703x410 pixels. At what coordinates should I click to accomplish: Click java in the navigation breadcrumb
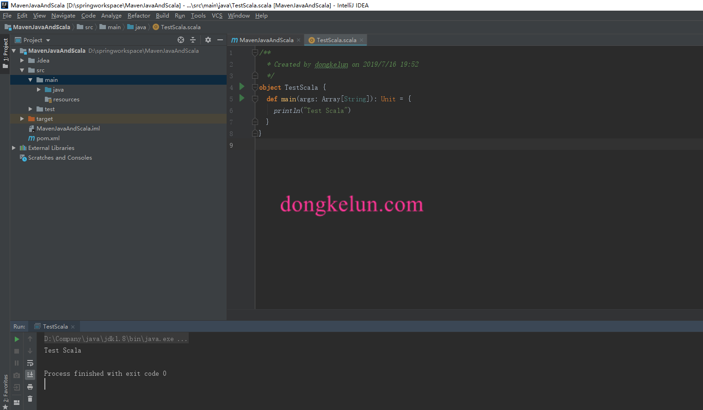pos(137,27)
